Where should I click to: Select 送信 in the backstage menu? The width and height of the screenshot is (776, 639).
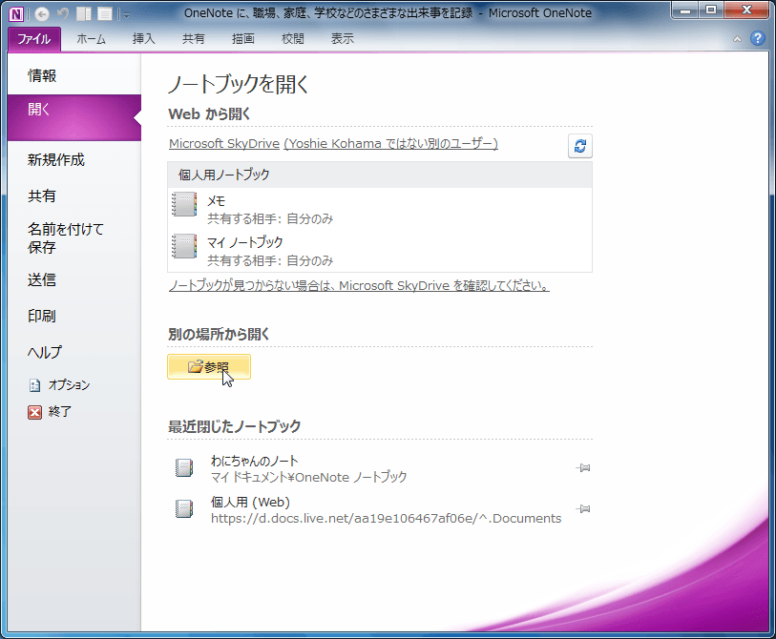[x=74, y=280]
